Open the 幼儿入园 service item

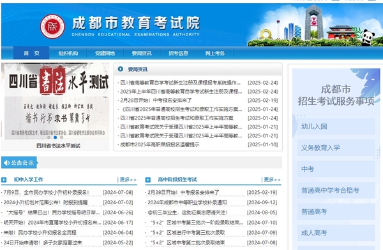(x=336, y=127)
